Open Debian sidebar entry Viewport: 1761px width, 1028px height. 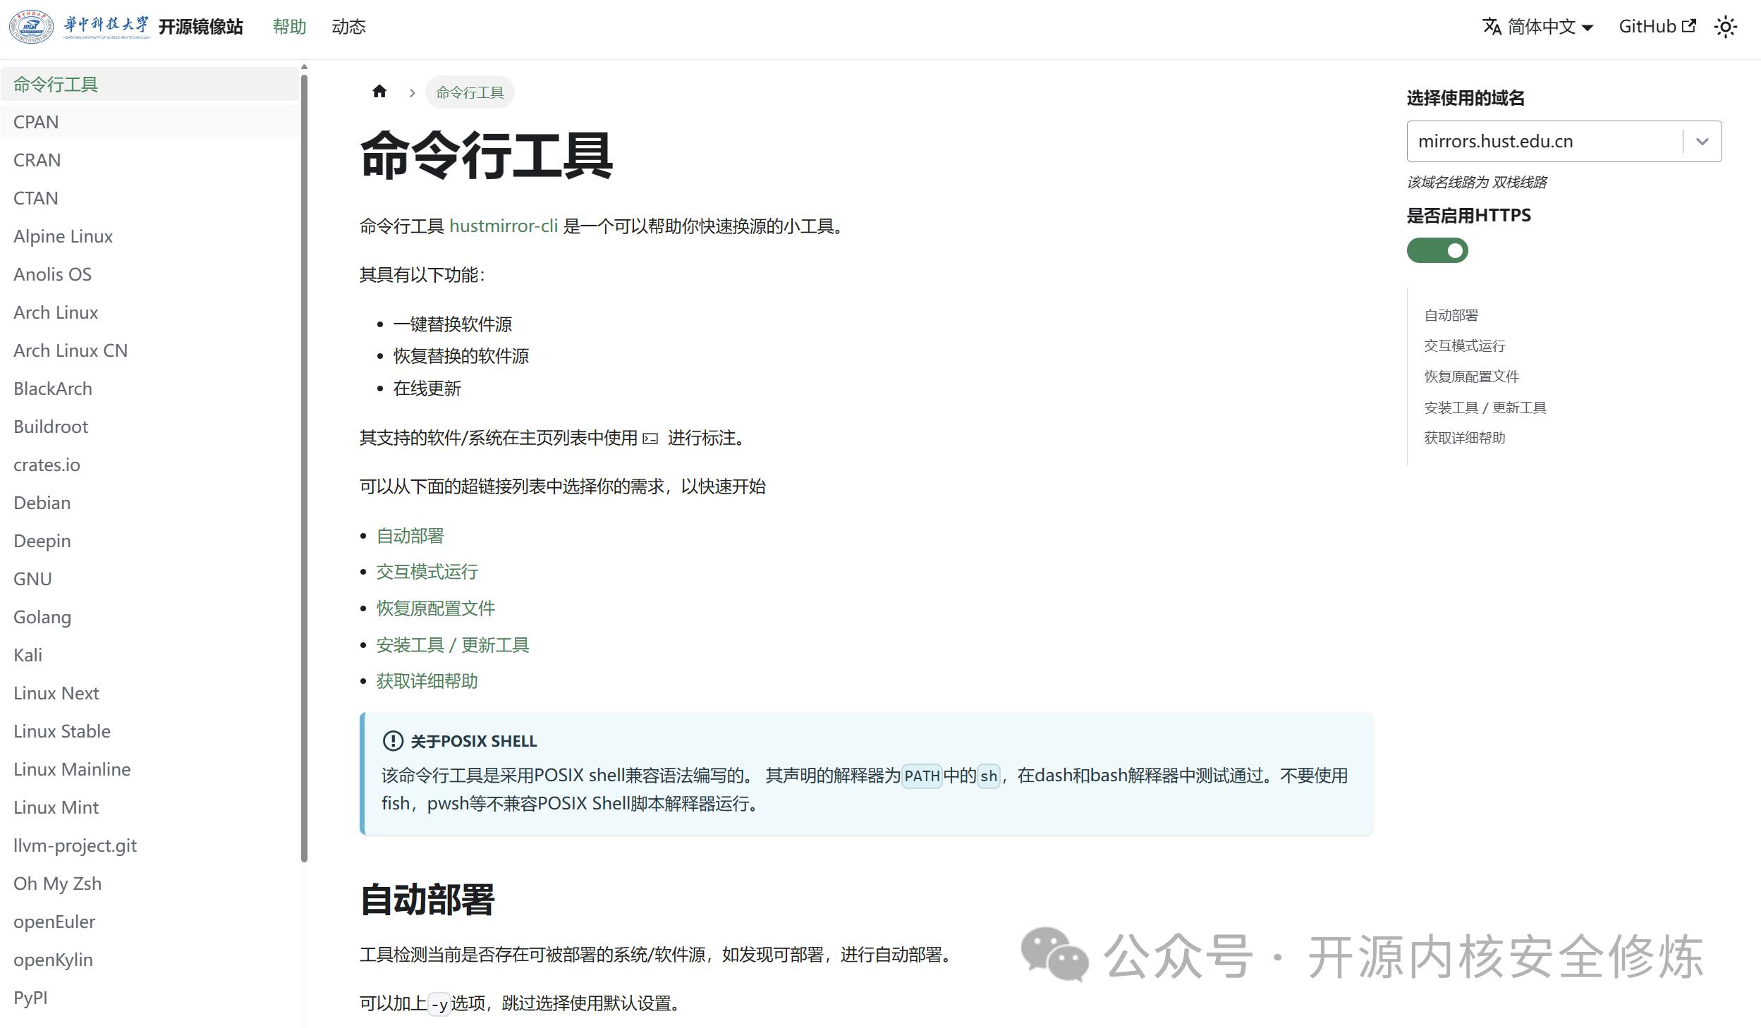[x=150, y=503]
